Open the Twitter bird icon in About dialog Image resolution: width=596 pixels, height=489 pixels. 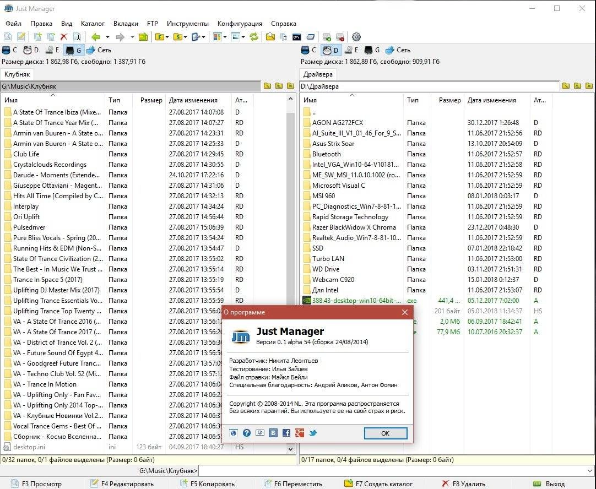pyautogui.click(x=313, y=433)
